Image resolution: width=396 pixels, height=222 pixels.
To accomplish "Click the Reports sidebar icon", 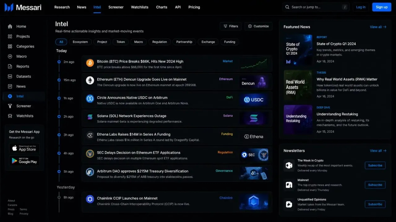I will (10, 66).
